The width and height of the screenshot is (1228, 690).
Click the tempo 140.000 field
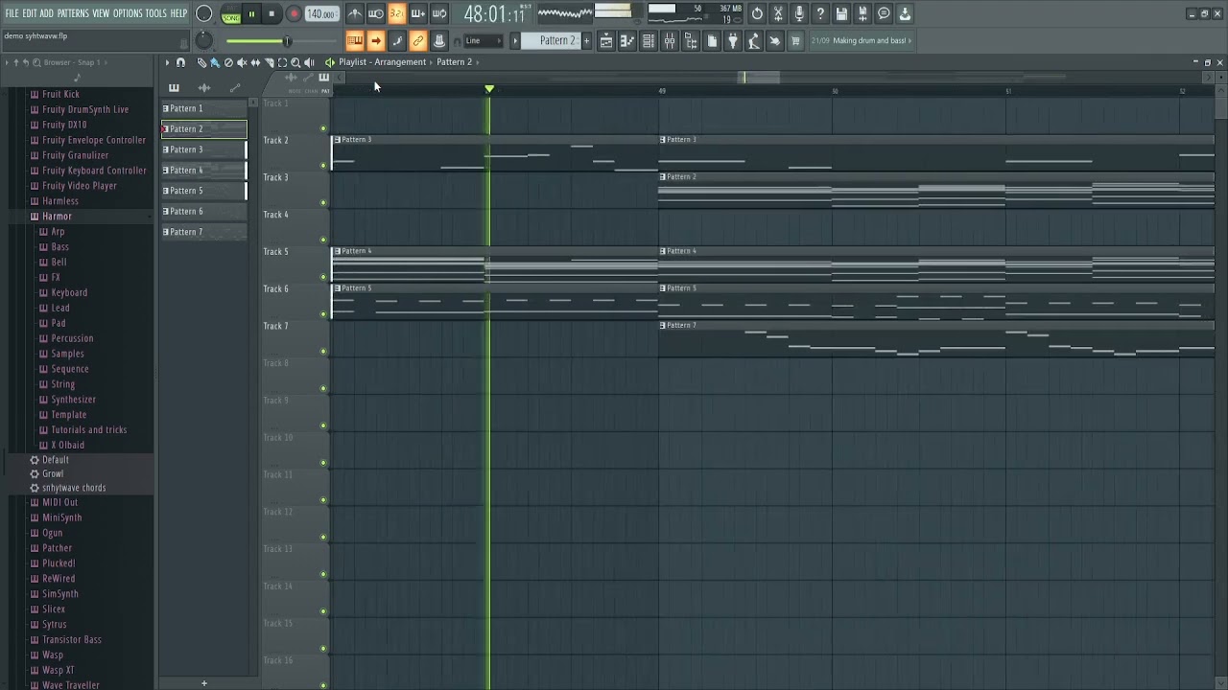pos(321,14)
